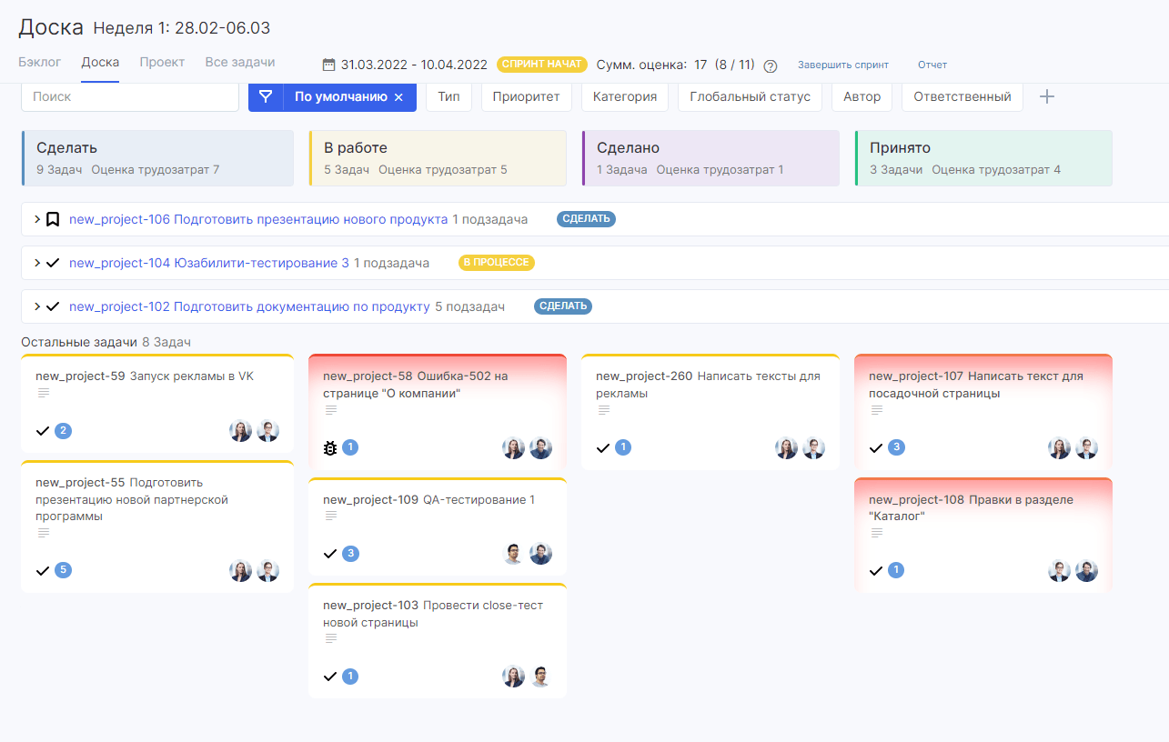Click the Сделано column header
The width and height of the screenshot is (1169, 742).
(x=710, y=157)
